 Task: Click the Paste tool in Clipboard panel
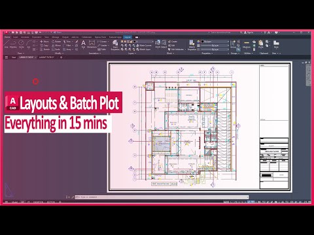[x=261, y=44]
